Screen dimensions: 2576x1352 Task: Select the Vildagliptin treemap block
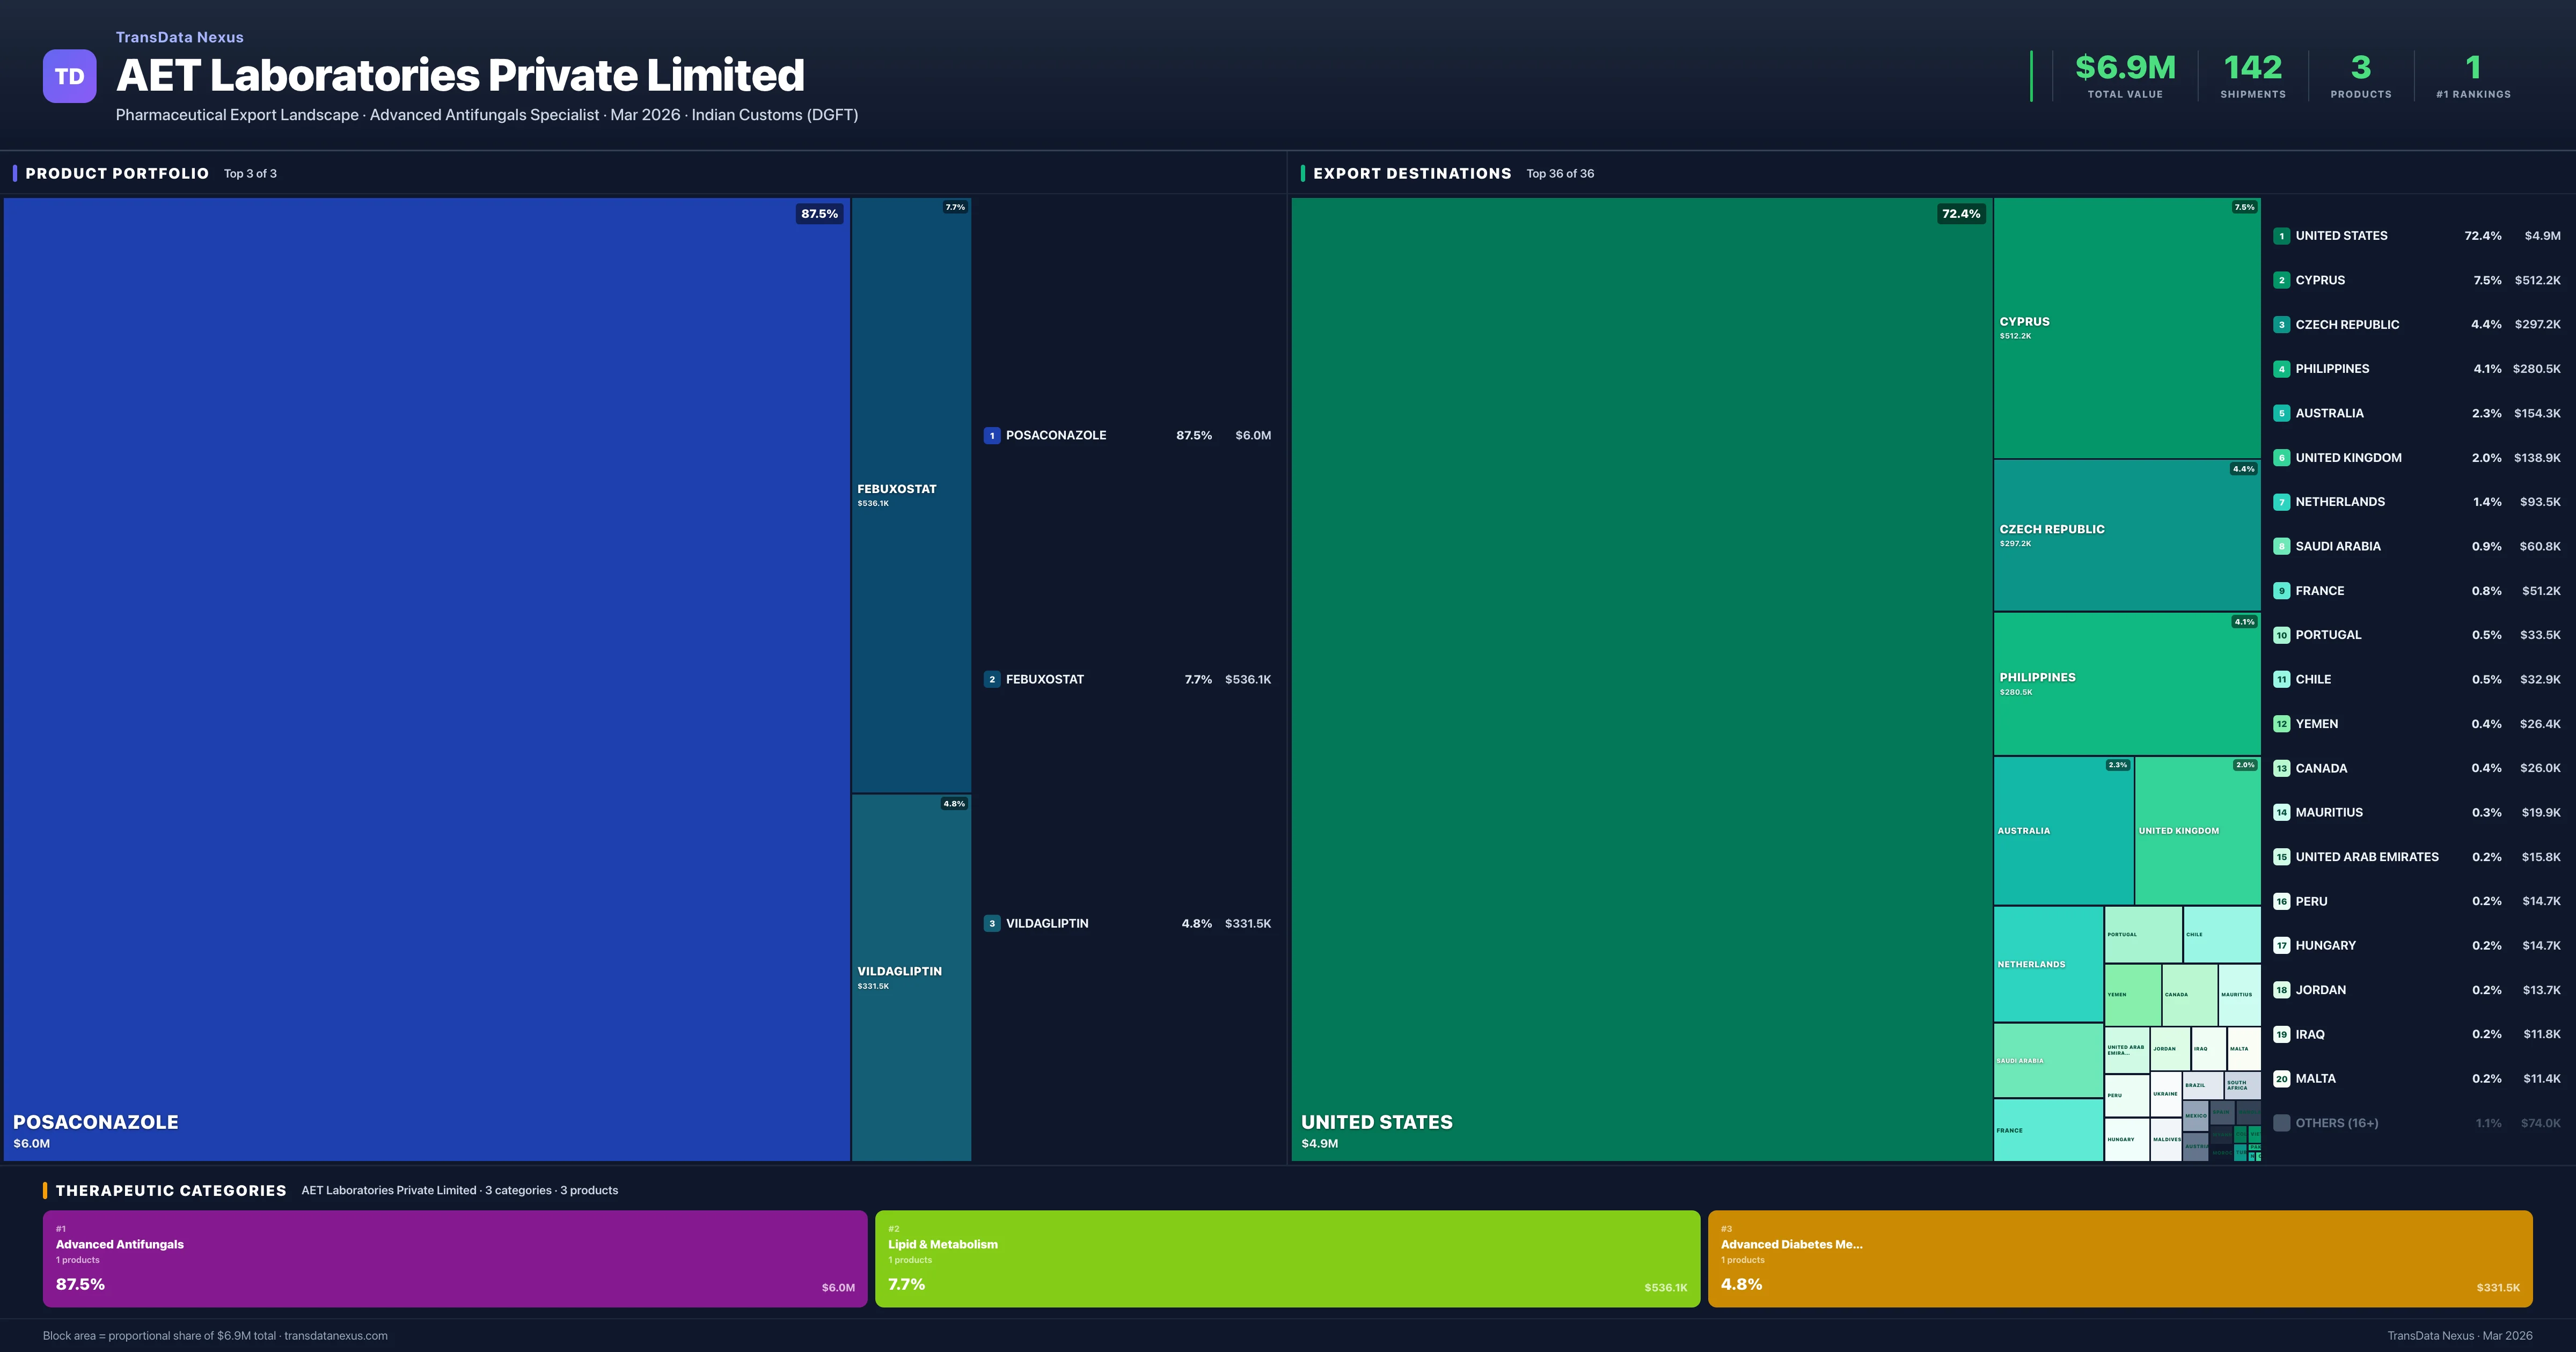pyautogui.click(x=910, y=976)
